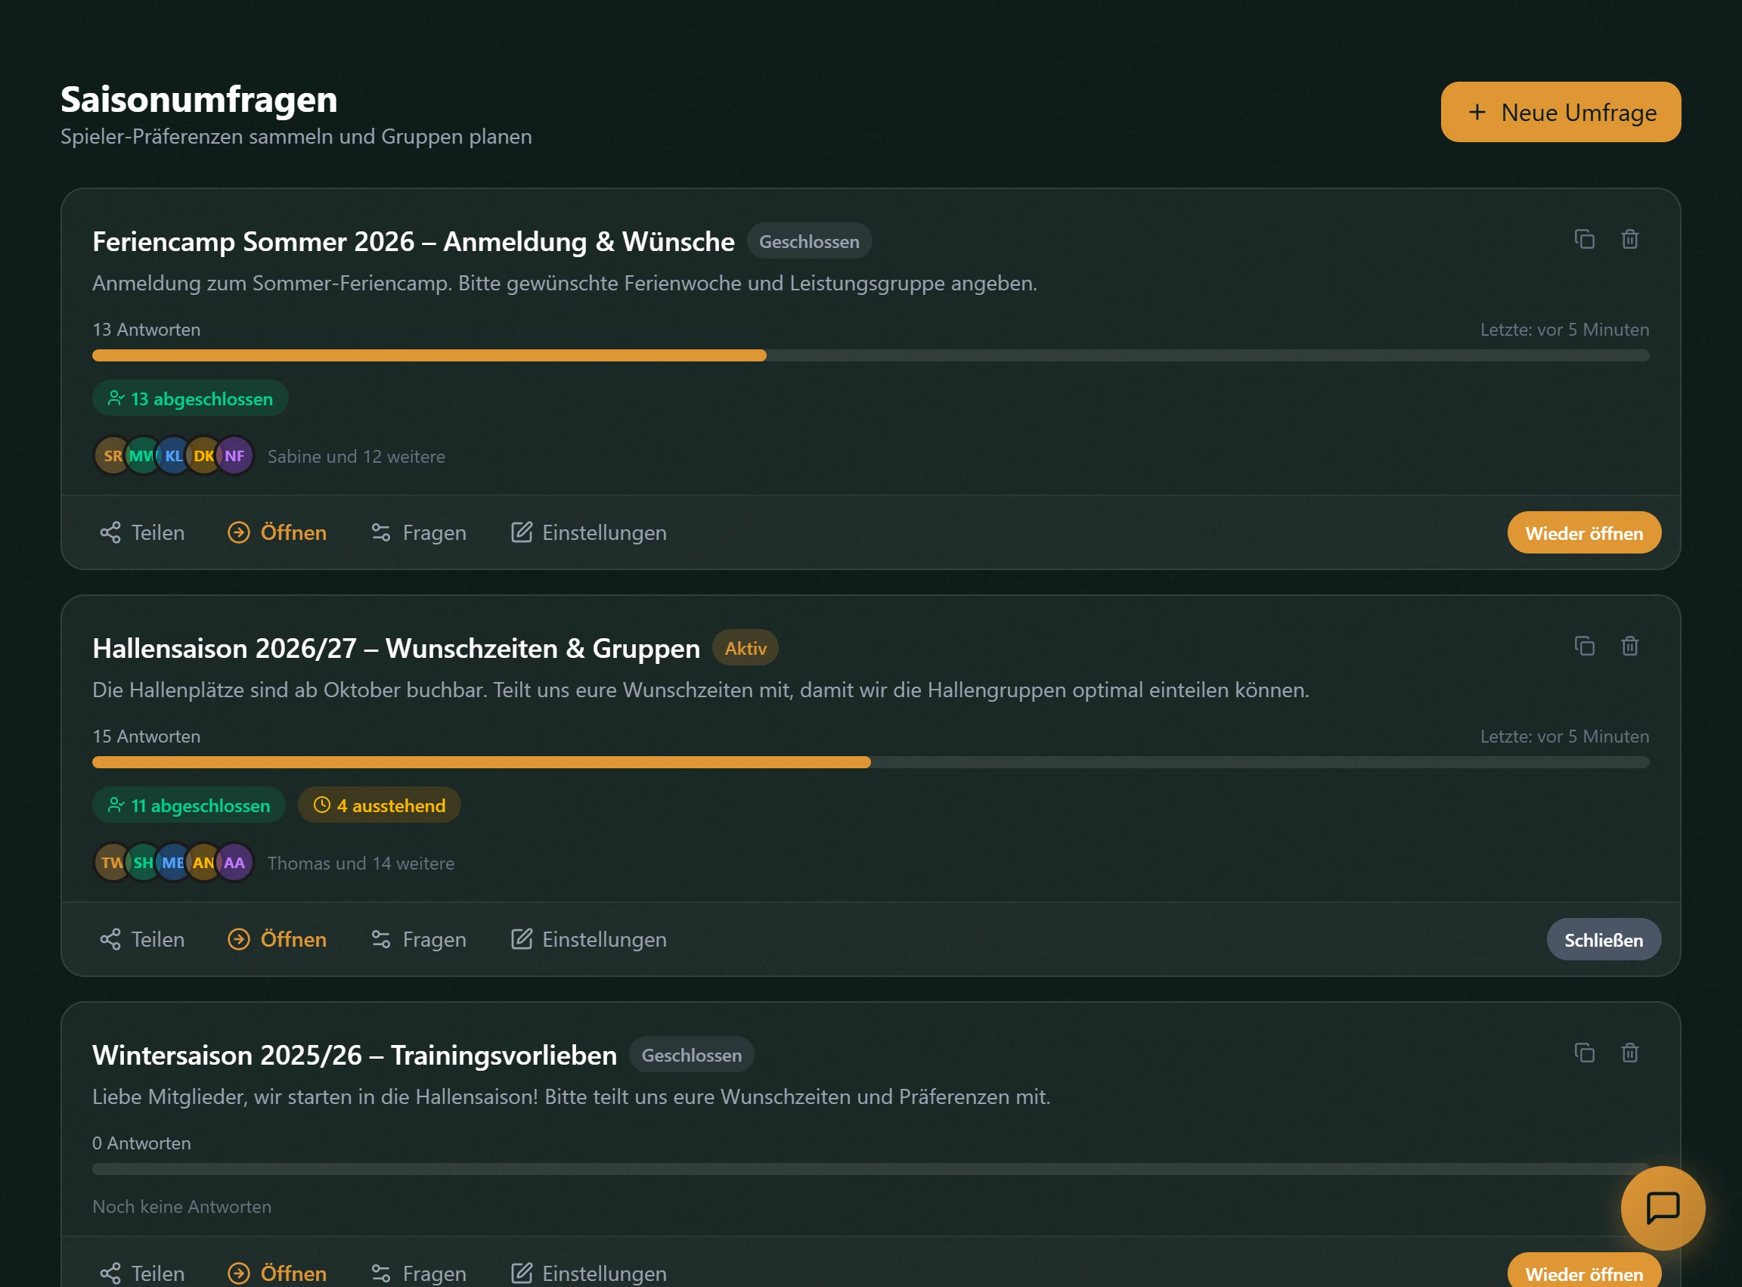Click the '13 Antworten' count
1742x1287 pixels.
pos(147,330)
